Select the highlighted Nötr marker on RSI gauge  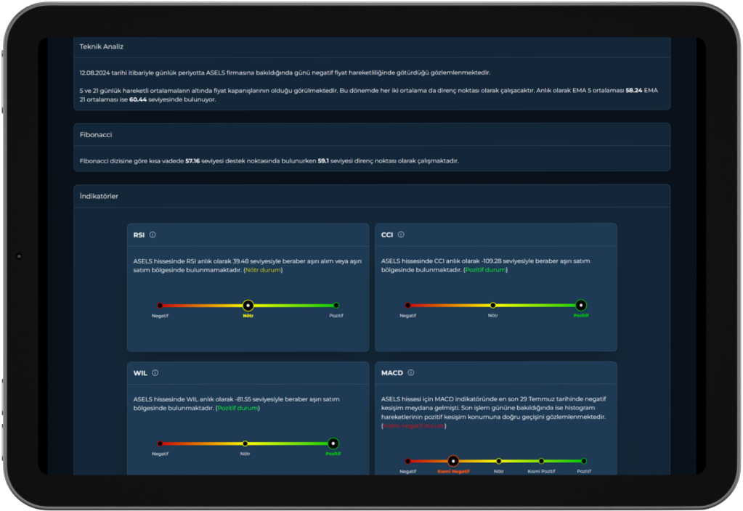pyautogui.click(x=248, y=306)
